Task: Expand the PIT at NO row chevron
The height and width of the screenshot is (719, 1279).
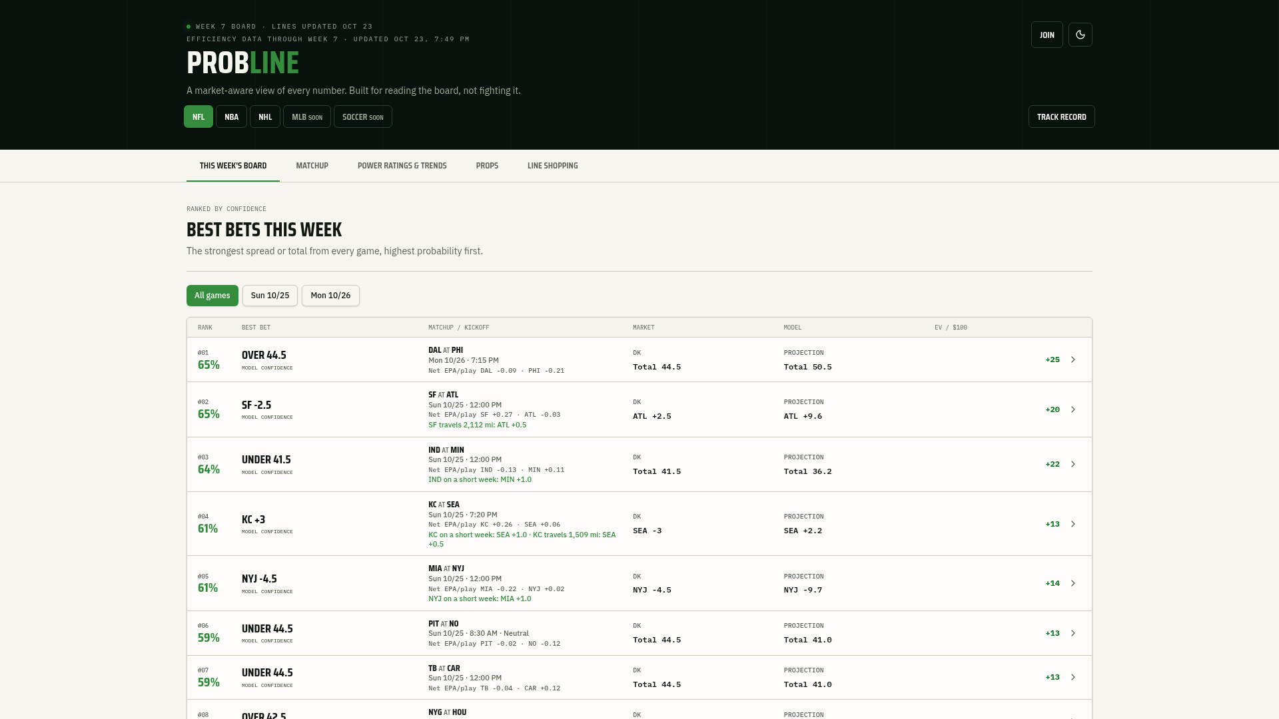Action: click(1073, 633)
